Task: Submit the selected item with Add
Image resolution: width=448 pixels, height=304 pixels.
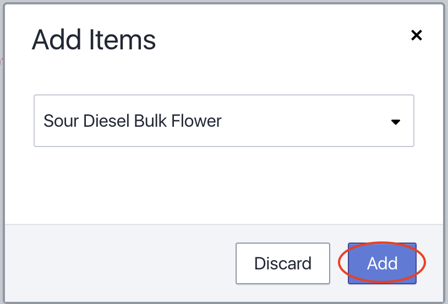Action: click(x=382, y=263)
